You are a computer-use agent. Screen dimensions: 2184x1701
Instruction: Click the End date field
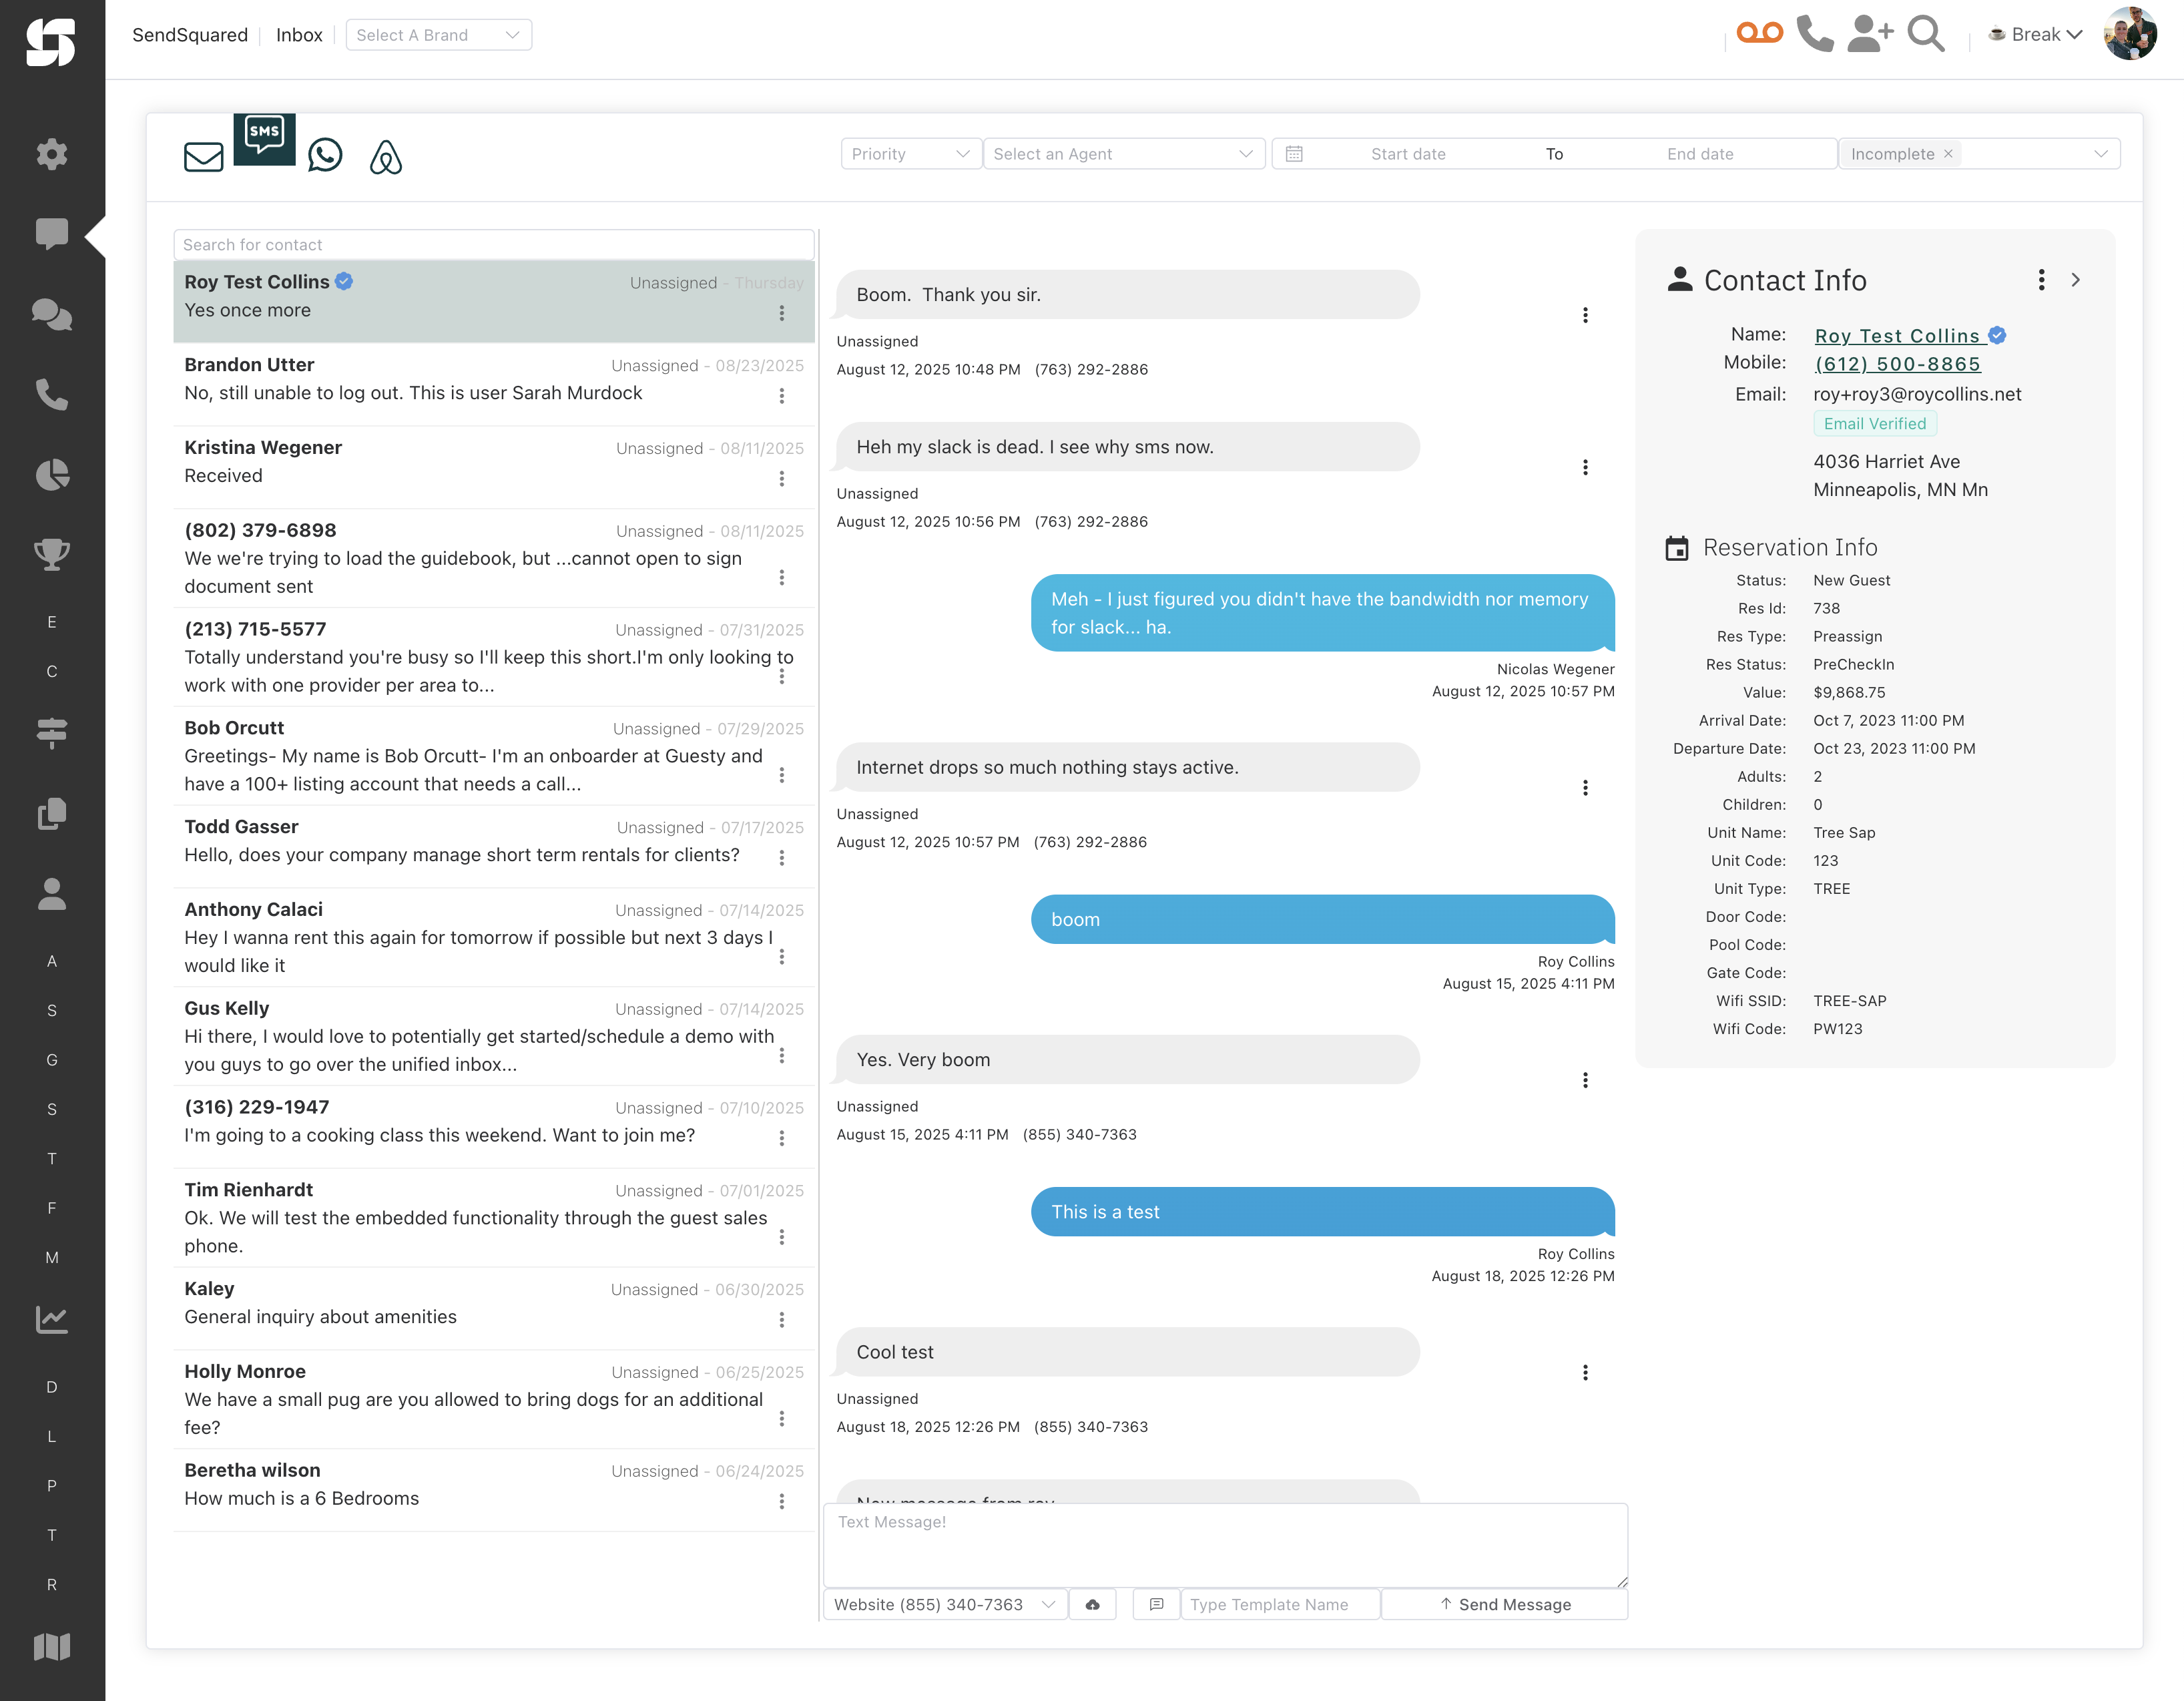1700,154
